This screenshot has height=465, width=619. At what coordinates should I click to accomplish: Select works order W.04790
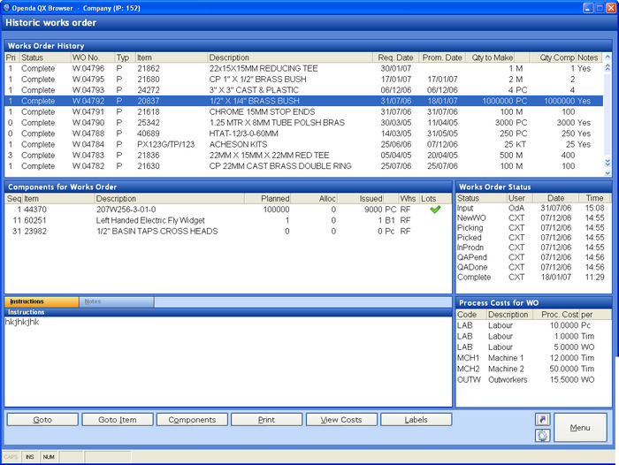coord(303,123)
